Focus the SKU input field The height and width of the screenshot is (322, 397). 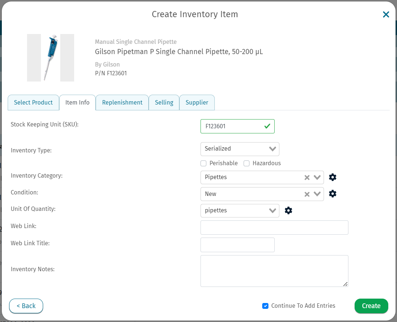[237, 126]
